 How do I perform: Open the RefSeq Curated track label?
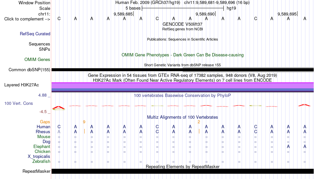[x=35, y=34]
